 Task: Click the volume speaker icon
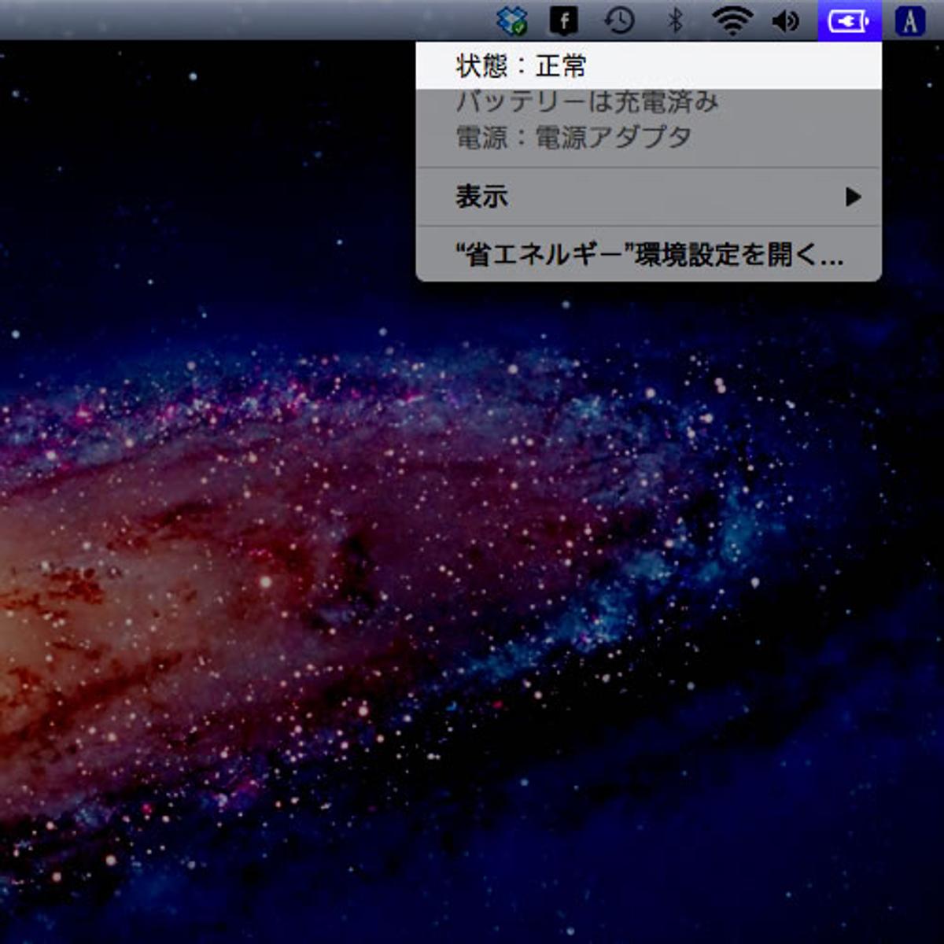[786, 20]
